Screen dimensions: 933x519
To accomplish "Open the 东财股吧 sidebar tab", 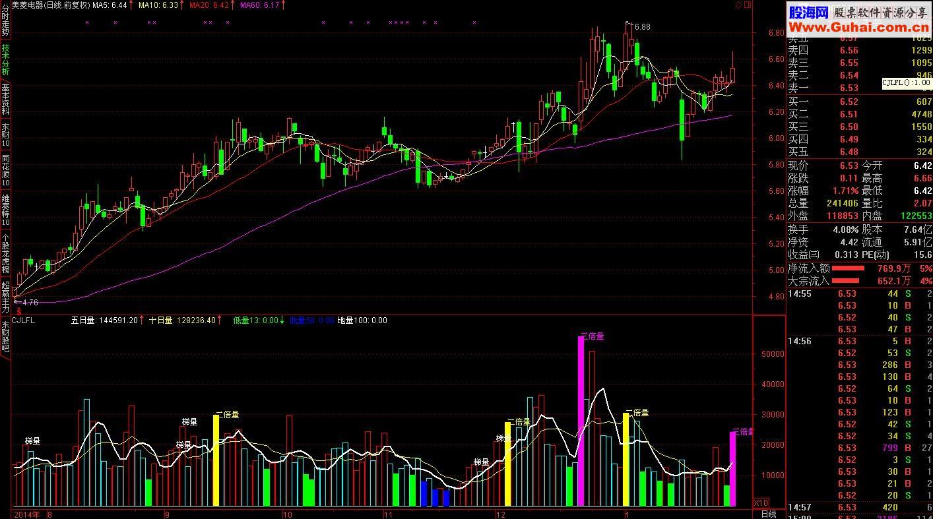I will (5, 337).
